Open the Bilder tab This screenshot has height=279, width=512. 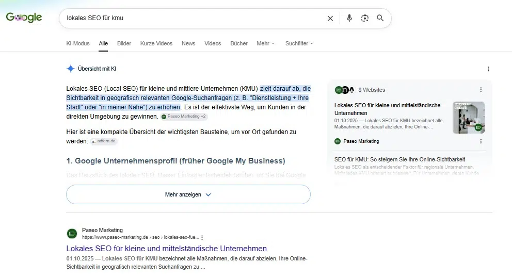pyautogui.click(x=124, y=43)
